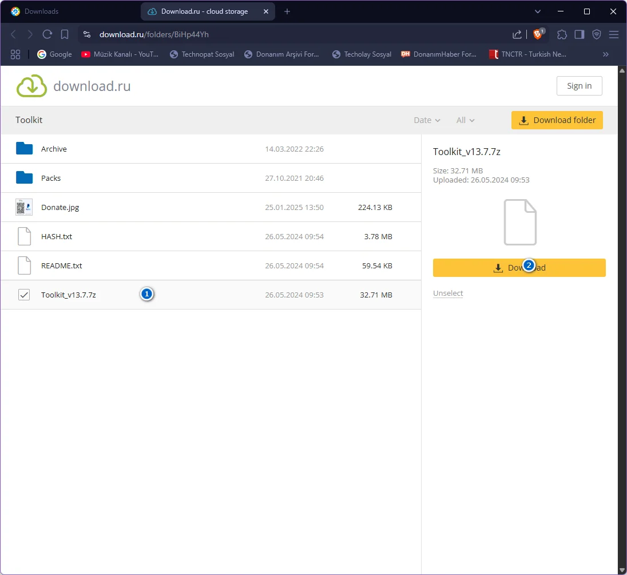627x575 pixels.
Task: Open the tab search dropdown arrow
Action: pyautogui.click(x=537, y=11)
